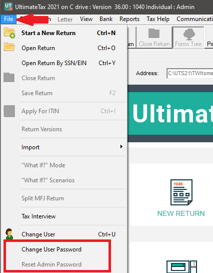Open the Bank menu
The image size is (213, 273).
click(106, 19)
